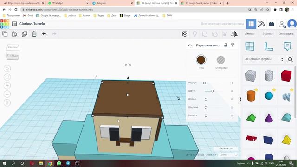Click the Show all eye icon
Image resolution: width=297 pixels, height=167 pixels.
tap(185, 34)
